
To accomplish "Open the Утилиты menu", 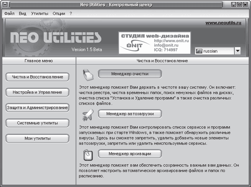I will pos(40,13).
